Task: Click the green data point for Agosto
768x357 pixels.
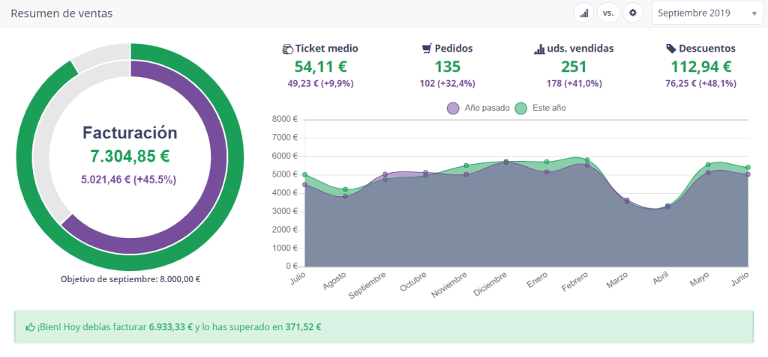Action: tap(345, 189)
